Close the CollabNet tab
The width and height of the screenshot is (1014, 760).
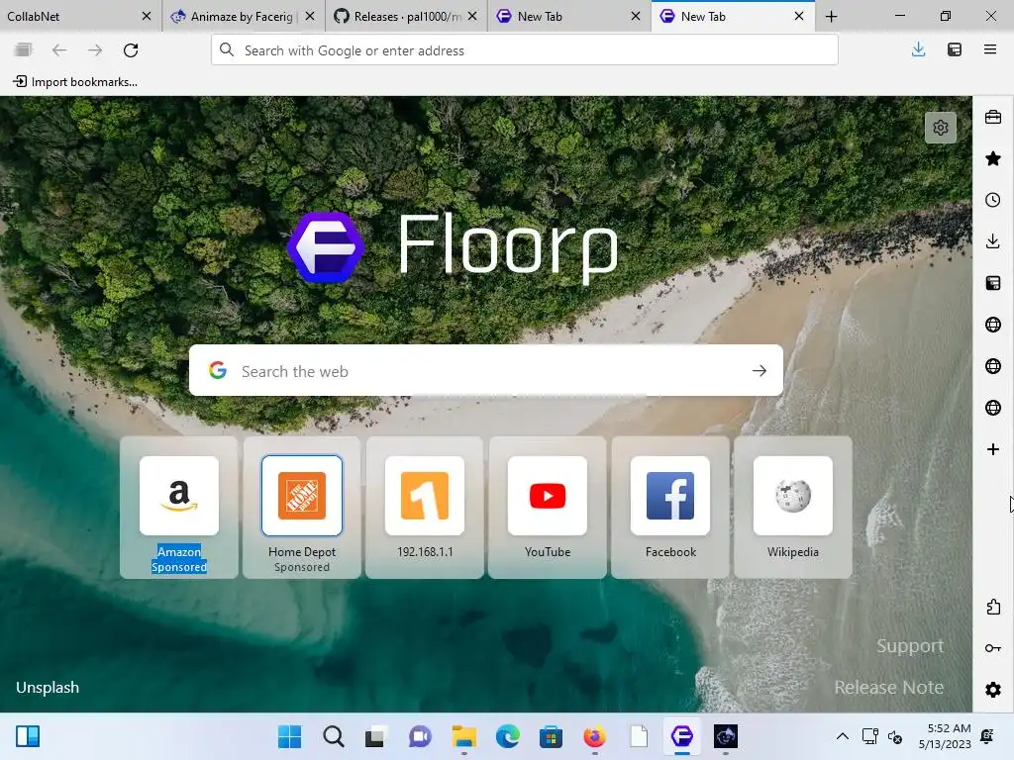click(x=147, y=16)
